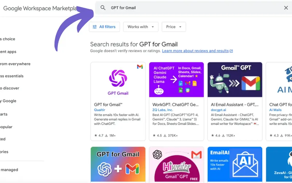Open the EmailAI envelope thumbnail

coord(235,164)
